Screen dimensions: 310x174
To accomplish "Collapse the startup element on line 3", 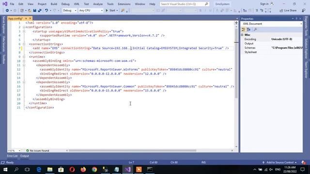I will point(24,31).
